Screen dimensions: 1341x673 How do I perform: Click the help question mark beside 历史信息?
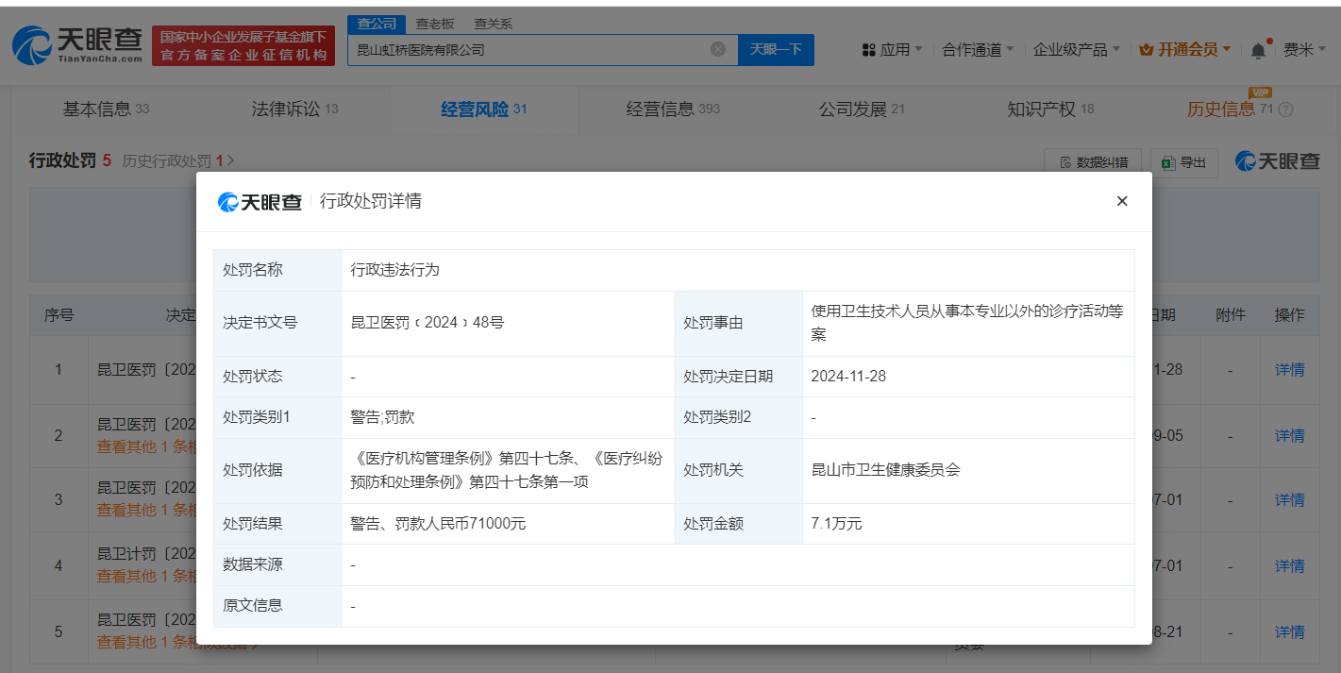1285,110
